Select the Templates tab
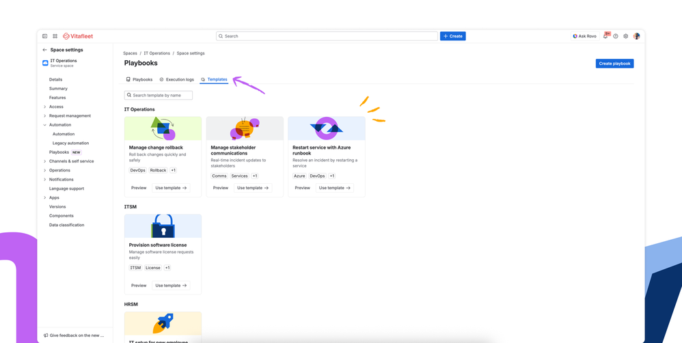The image size is (682, 343). [214, 79]
